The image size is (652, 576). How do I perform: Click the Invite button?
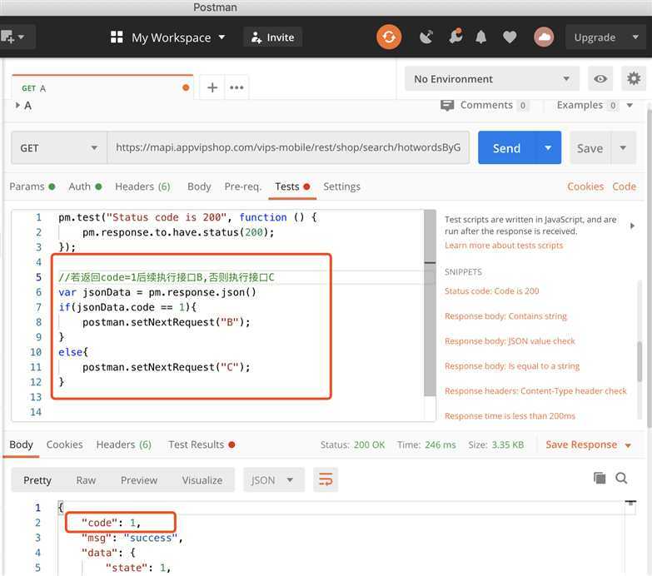272,37
